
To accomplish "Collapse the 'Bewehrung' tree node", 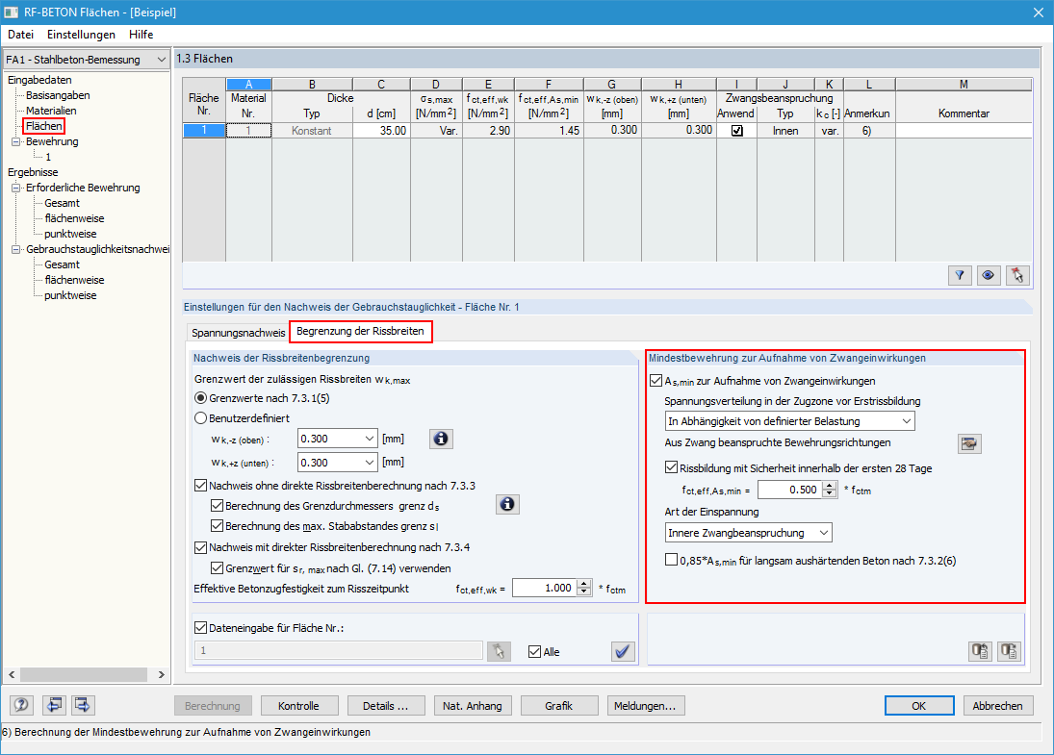I will coord(16,141).
